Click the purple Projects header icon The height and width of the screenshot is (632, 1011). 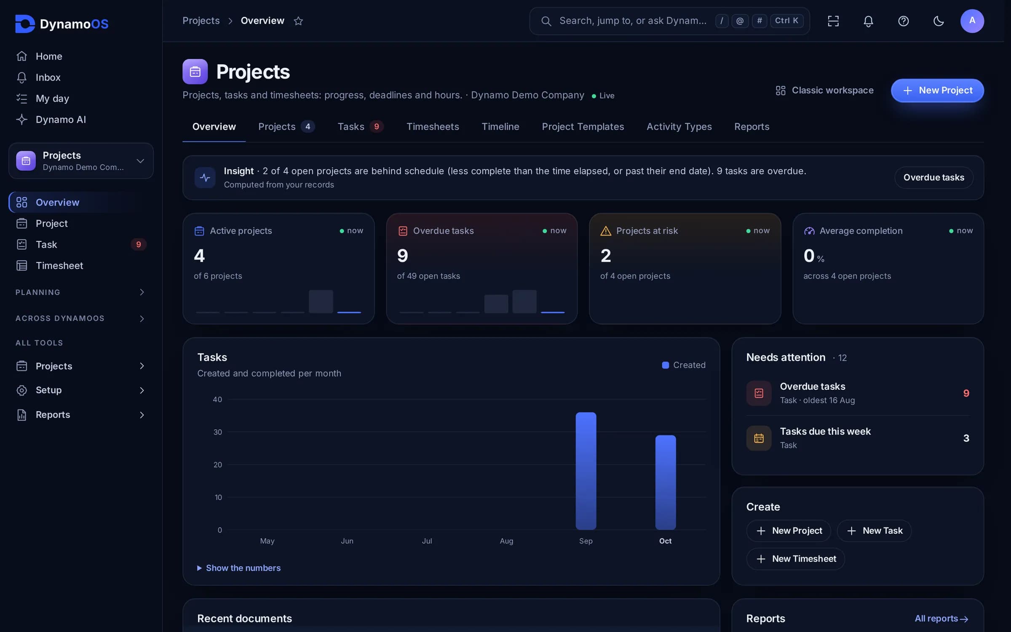pos(195,72)
